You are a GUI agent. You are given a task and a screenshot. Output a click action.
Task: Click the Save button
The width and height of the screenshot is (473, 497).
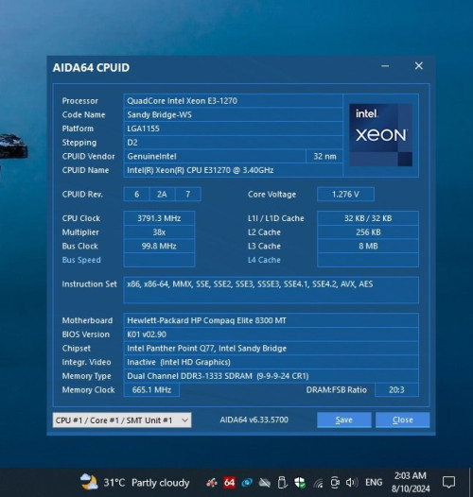(x=344, y=420)
